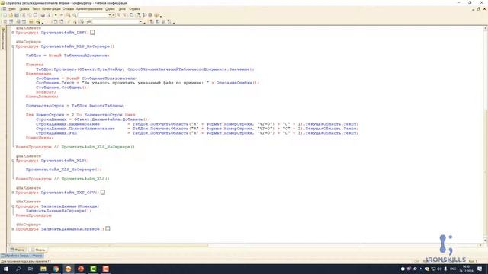Image resolution: width=488 pixels, height=274 pixels.
Task: Open the search field dropdown arrow
Action: tap(110, 15)
